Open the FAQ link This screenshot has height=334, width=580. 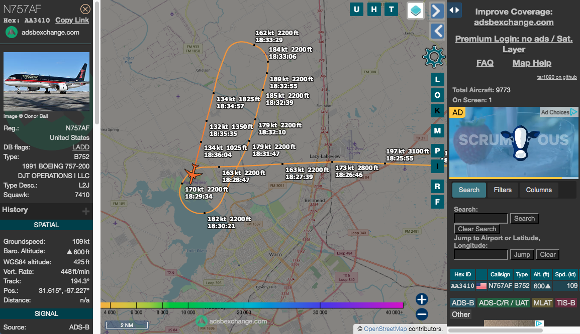[x=485, y=63]
